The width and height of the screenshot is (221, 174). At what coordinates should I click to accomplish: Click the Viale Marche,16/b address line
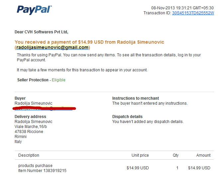[31, 127]
